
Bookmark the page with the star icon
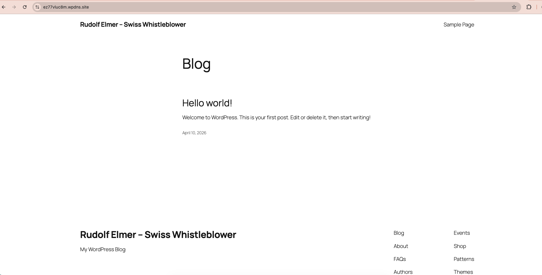[x=514, y=7]
